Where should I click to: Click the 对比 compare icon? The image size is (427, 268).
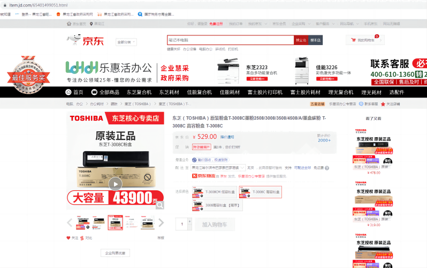click(x=82, y=238)
